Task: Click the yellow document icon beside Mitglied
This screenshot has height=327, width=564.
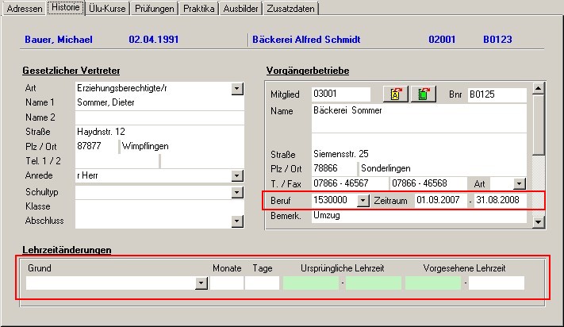Action: (x=395, y=94)
